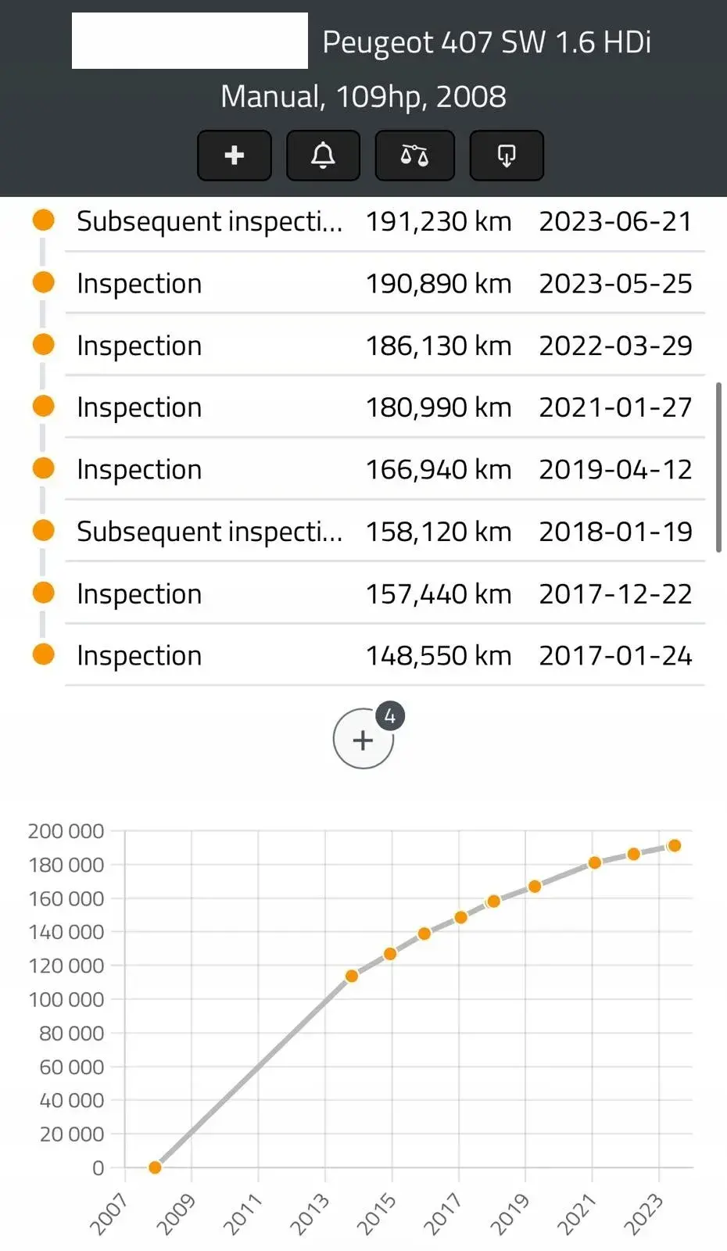Click the plus add button in header
Image resolution: width=727 pixels, height=1251 pixels.
pos(235,156)
